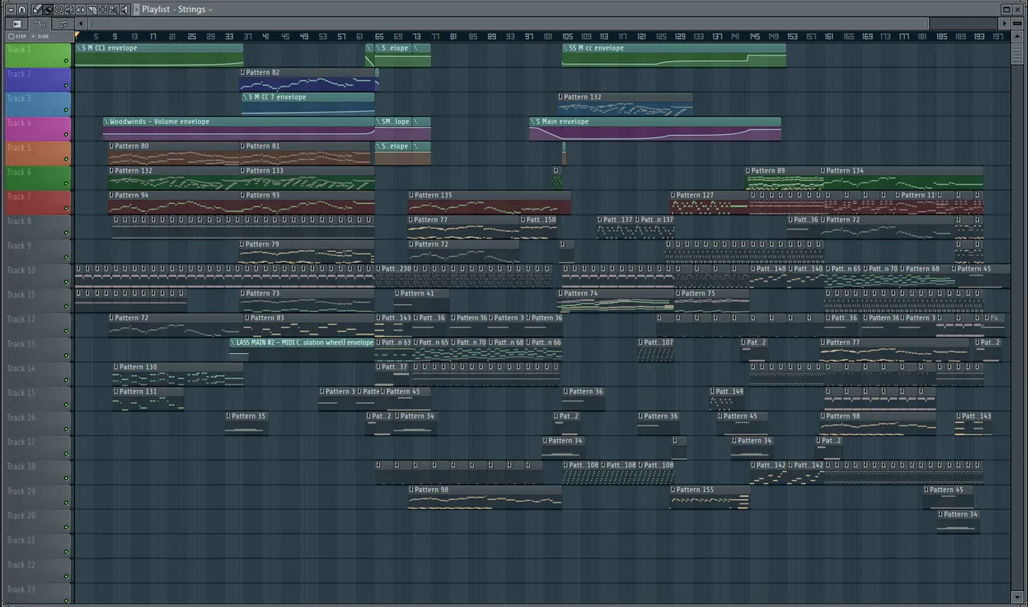This screenshot has width=1028, height=607.
Task: Click the 'Pattern 127' clip title
Action: click(695, 195)
